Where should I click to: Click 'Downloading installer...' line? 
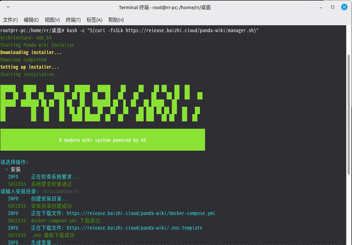click(x=31, y=52)
